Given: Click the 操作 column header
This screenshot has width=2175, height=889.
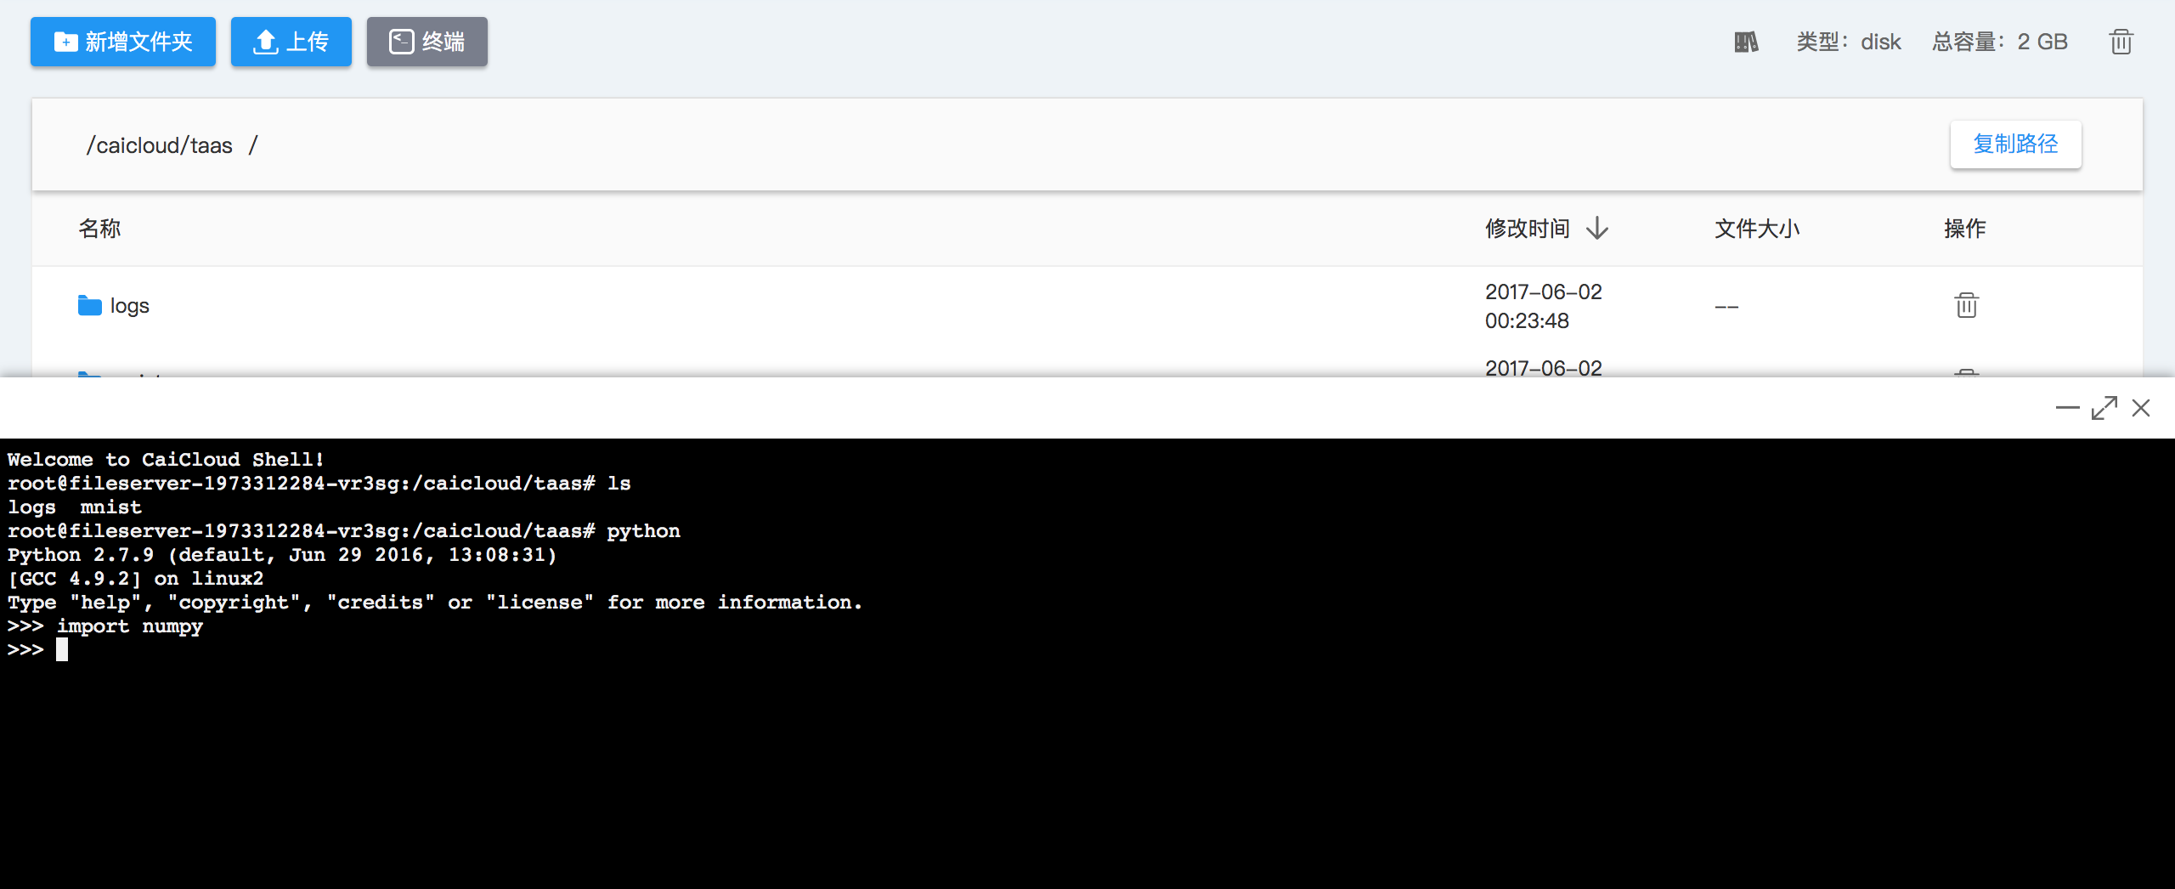Looking at the screenshot, I should [x=1964, y=228].
